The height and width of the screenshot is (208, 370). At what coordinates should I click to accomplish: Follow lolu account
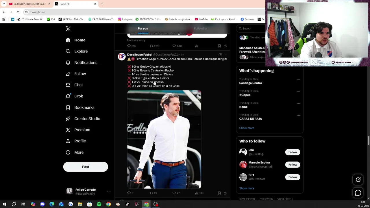pyautogui.click(x=293, y=152)
